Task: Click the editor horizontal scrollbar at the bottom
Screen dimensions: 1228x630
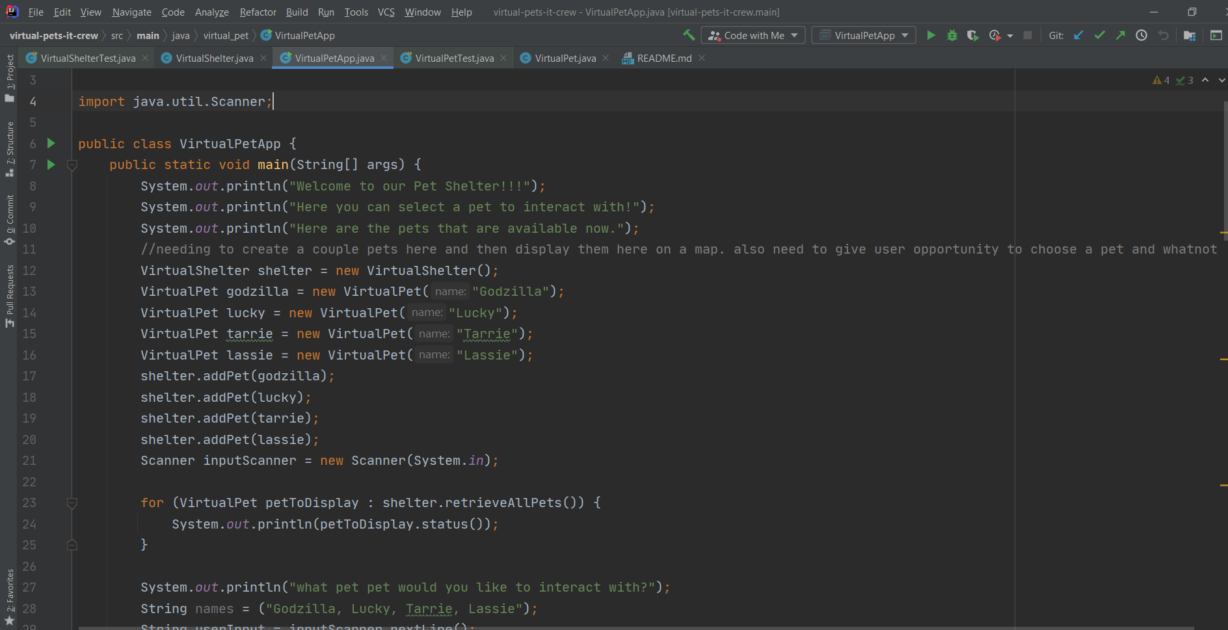Action: pyautogui.click(x=636, y=628)
